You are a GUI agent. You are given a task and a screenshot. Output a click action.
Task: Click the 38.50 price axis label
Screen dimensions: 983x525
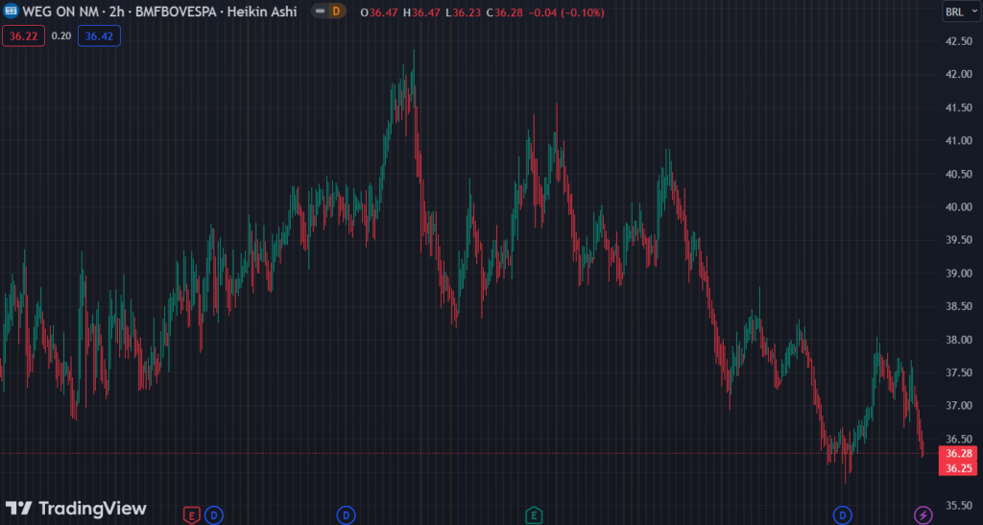point(959,306)
